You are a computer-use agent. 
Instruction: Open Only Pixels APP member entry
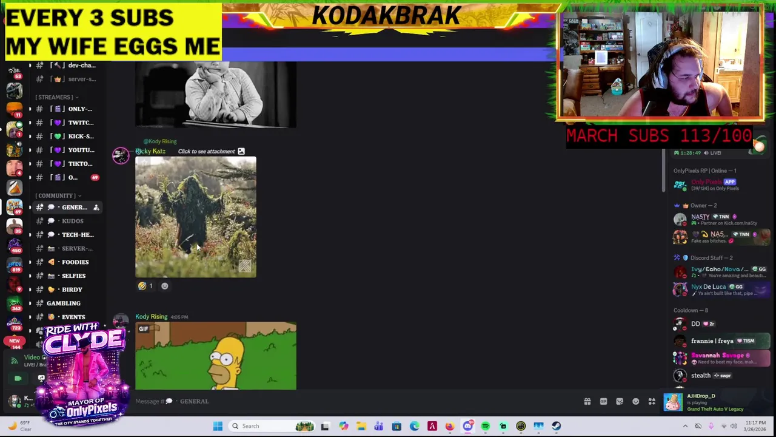click(720, 185)
